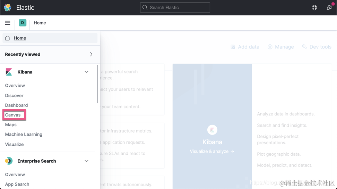
Task: Open Canvas from the Kibana menu
Action: point(13,115)
